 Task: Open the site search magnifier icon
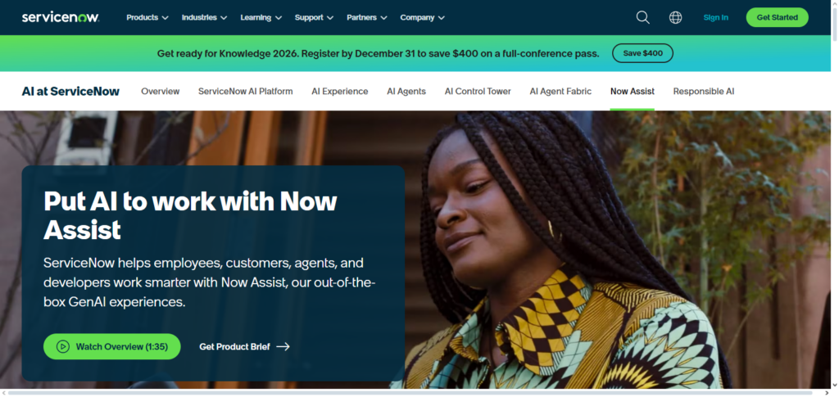(642, 18)
